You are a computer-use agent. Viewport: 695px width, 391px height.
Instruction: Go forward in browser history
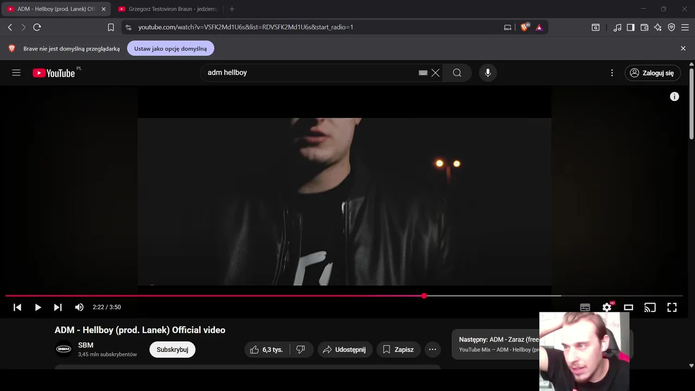coord(23,27)
